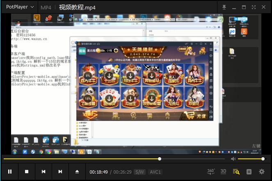Click the 十三水 game tile in video

click(x=109, y=75)
